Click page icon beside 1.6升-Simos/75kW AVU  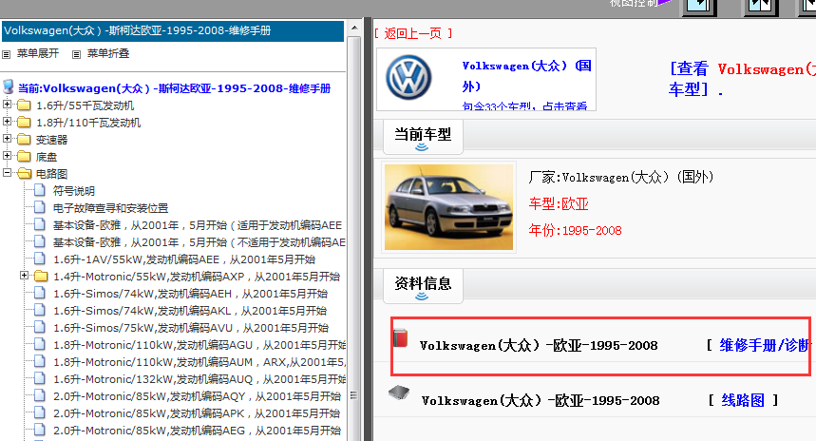40,328
